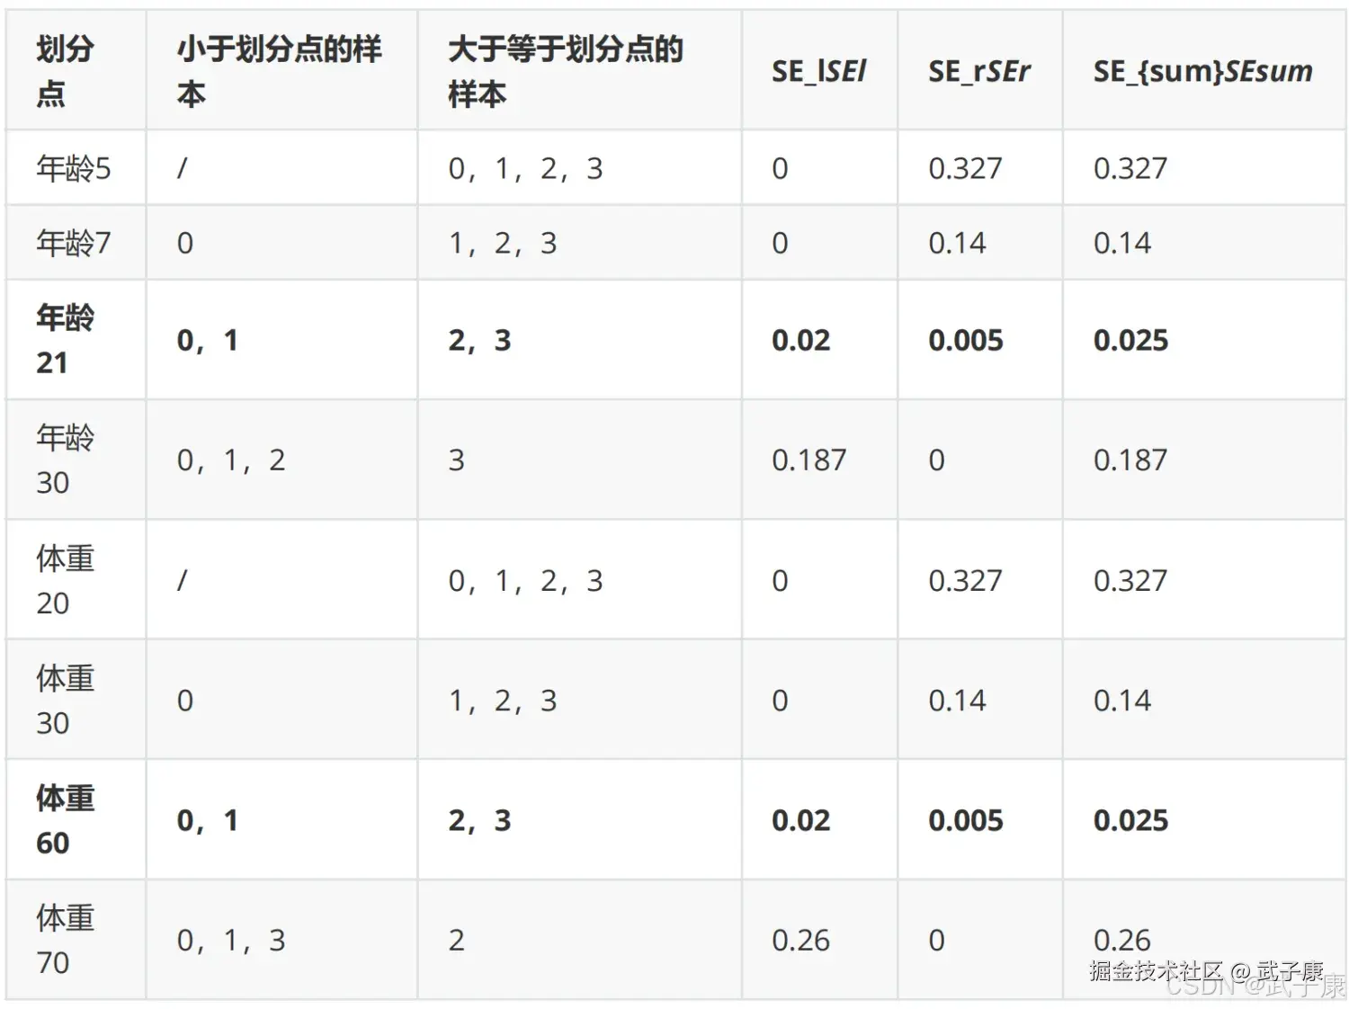Click the SE_l column header

tap(818, 71)
